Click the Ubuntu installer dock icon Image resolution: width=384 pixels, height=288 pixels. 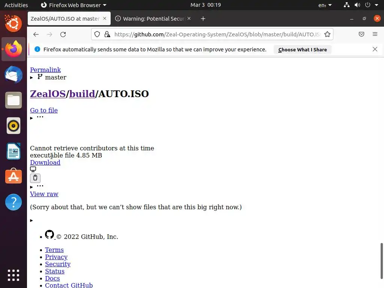coord(13,24)
